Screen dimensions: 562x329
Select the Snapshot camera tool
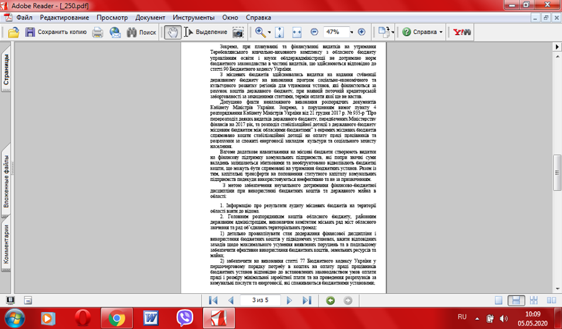[x=237, y=32]
